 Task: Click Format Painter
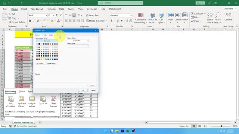17,22
